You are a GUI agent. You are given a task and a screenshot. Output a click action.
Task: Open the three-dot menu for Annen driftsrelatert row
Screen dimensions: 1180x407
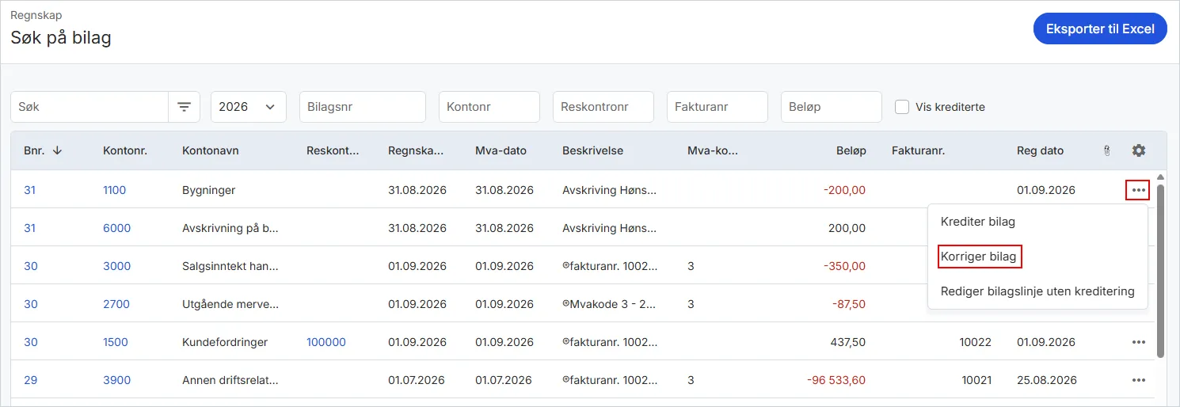pyautogui.click(x=1139, y=380)
